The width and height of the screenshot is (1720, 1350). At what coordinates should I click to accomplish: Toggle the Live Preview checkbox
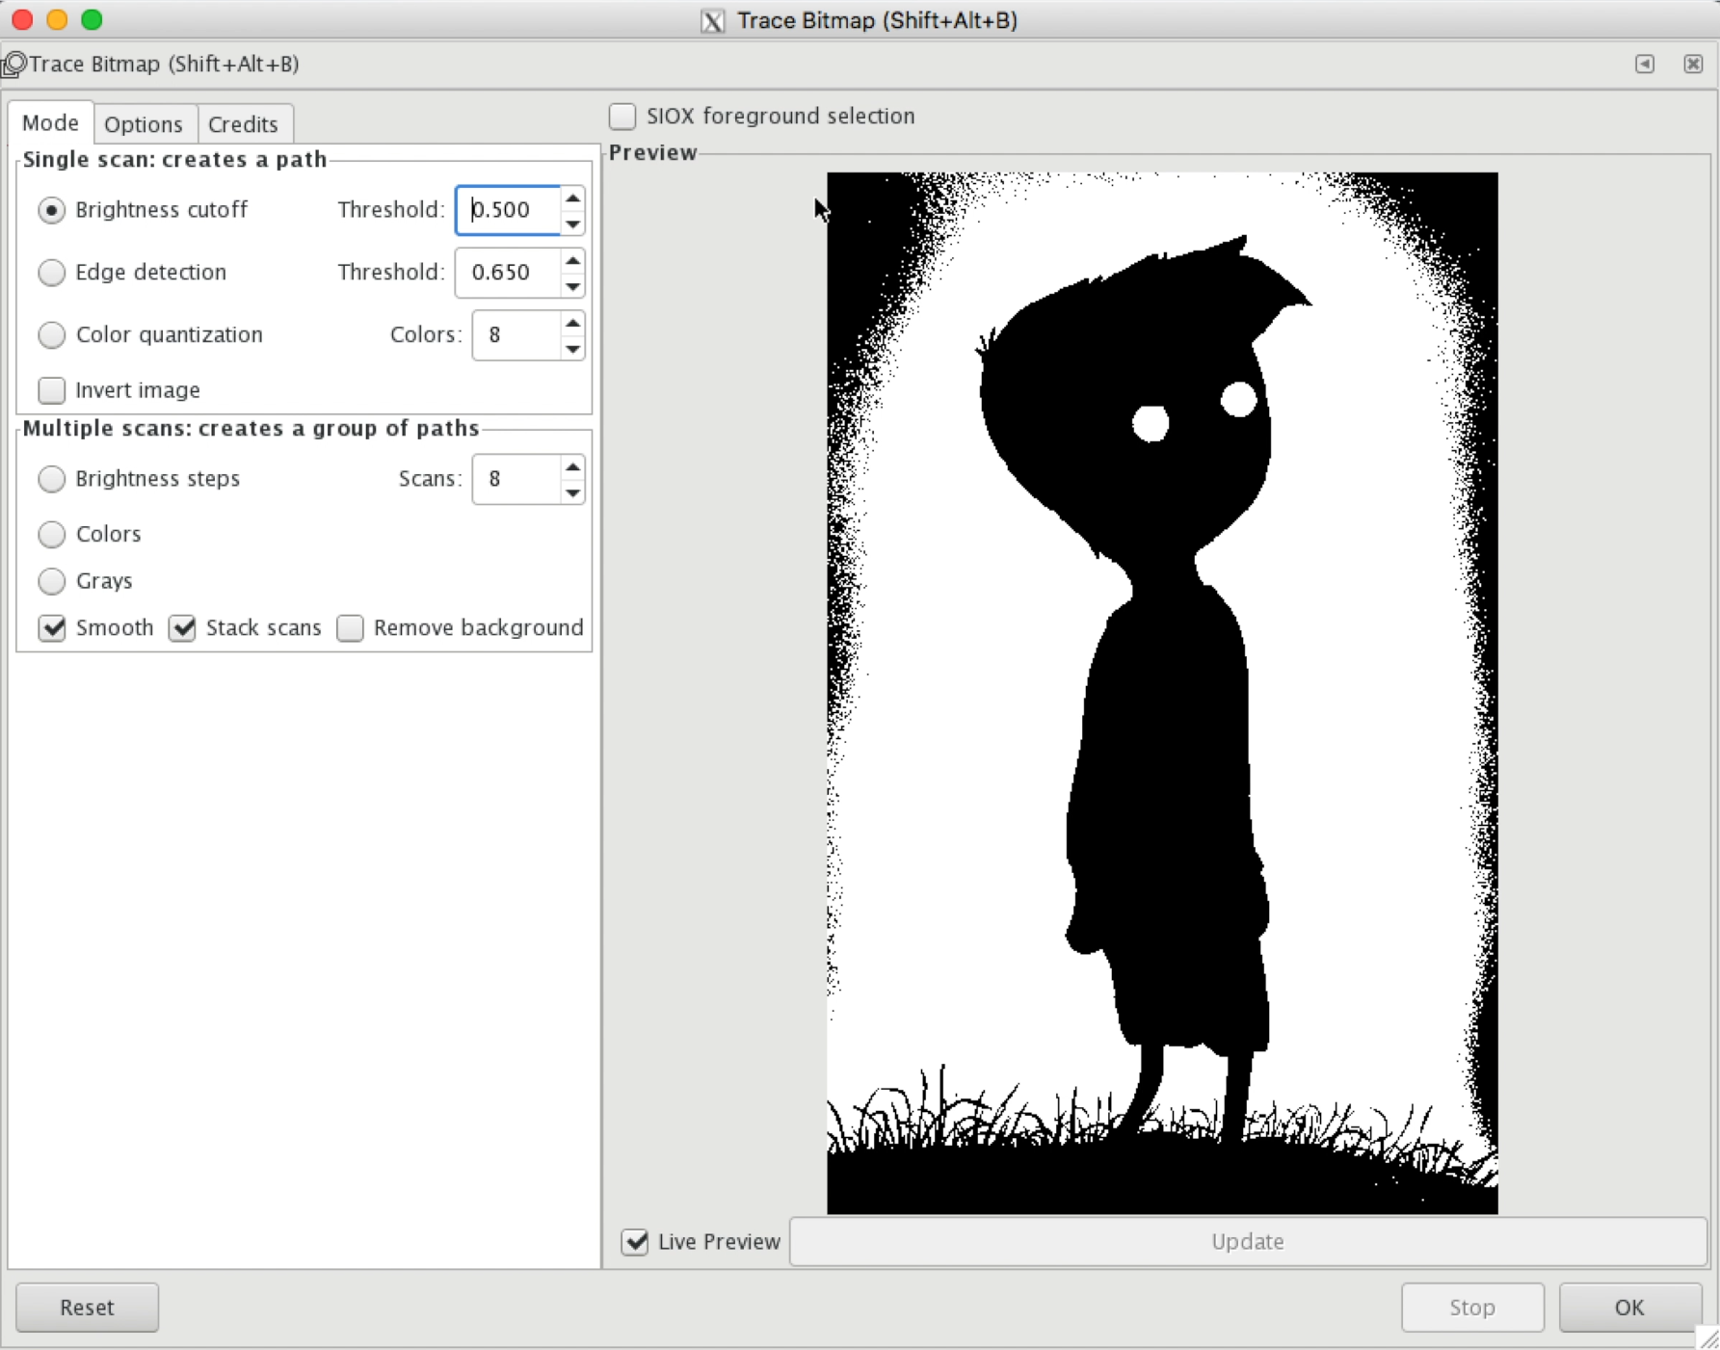pyautogui.click(x=635, y=1242)
